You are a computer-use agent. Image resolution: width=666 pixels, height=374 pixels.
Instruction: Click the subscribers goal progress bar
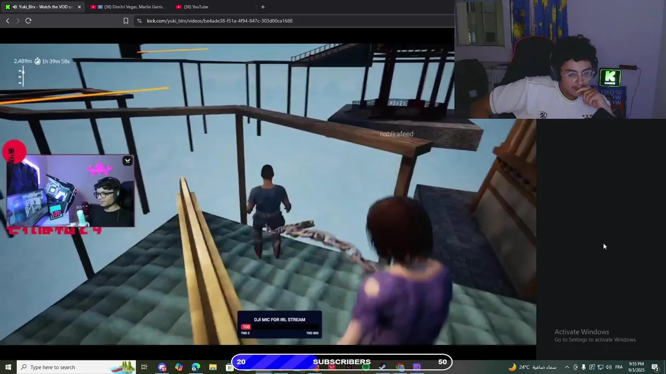(342, 362)
